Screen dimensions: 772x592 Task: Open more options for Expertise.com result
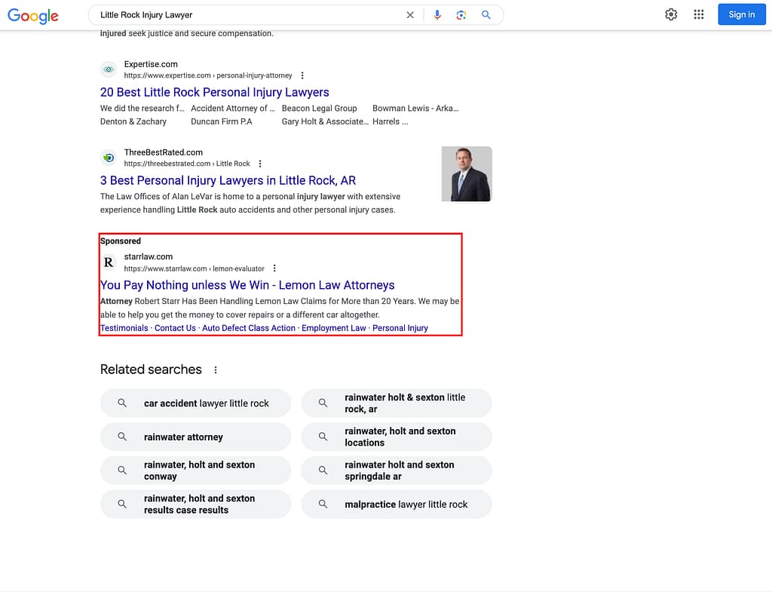click(x=302, y=75)
